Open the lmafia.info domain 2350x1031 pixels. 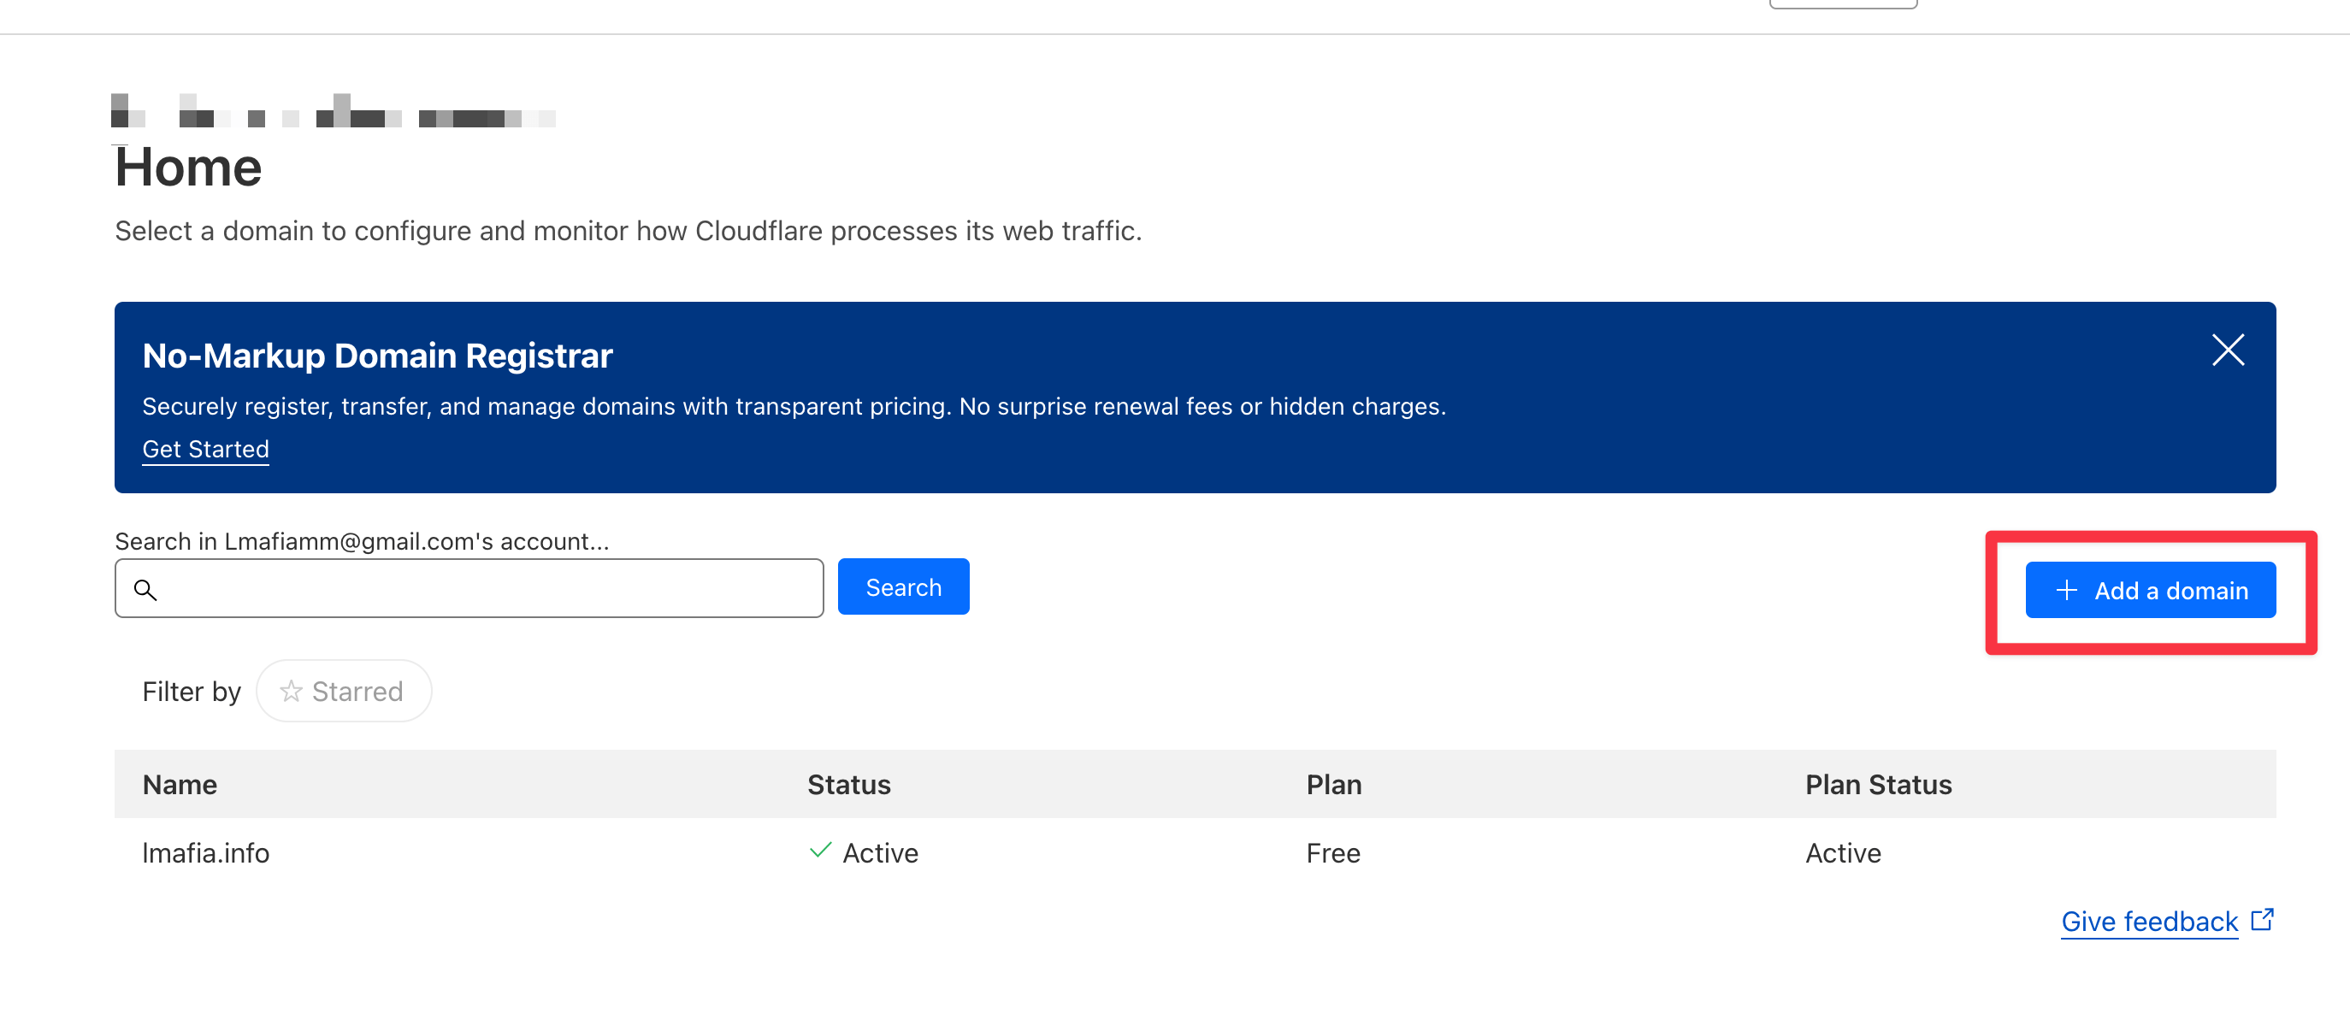(205, 852)
